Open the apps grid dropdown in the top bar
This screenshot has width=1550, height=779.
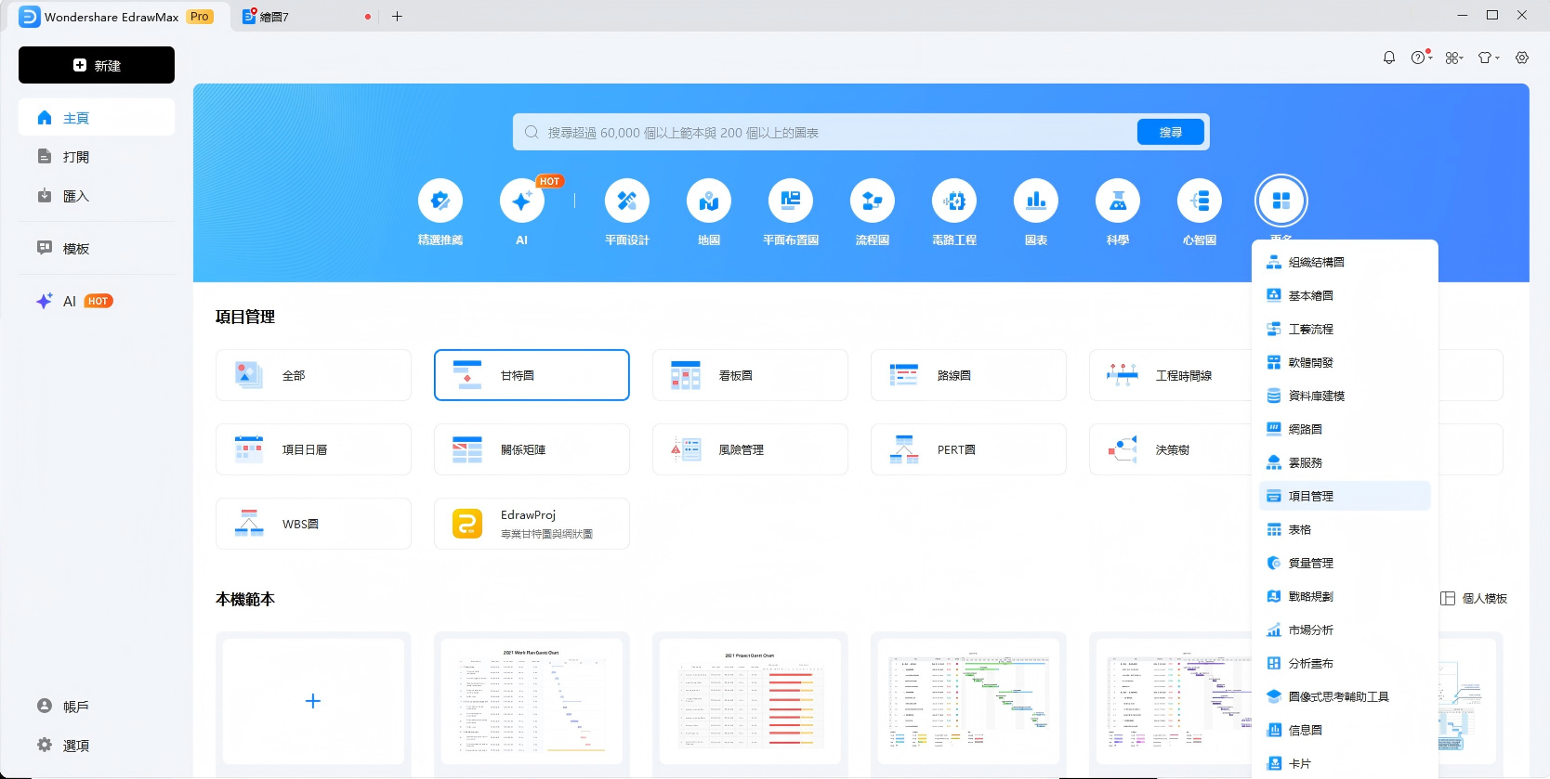(x=1454, y=58)
